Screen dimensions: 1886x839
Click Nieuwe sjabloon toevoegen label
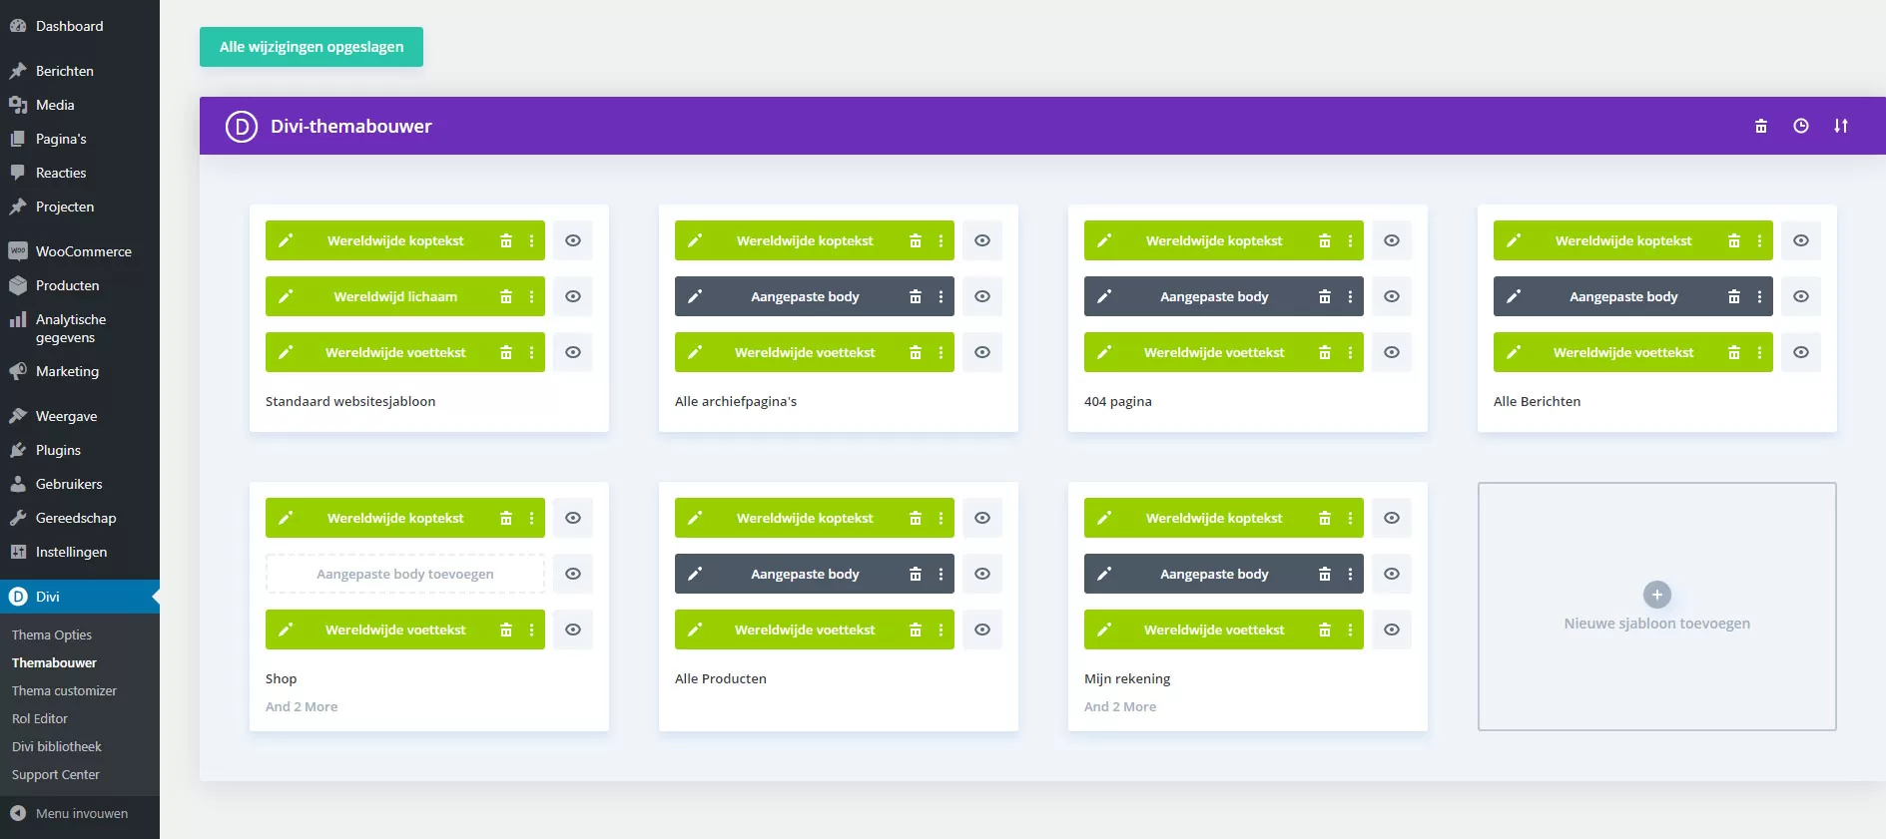[x=1657, y=624]
